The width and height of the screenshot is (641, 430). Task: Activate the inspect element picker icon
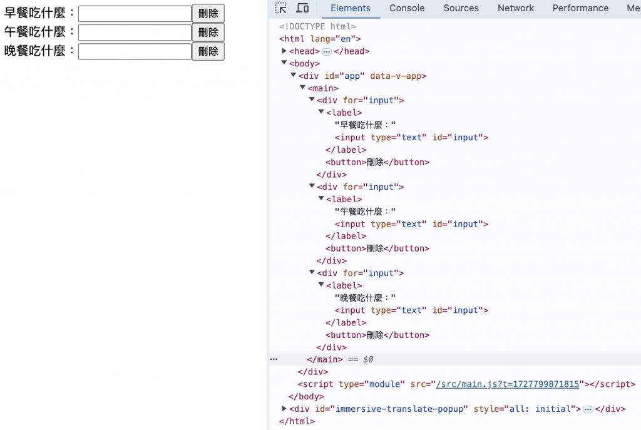281,8
